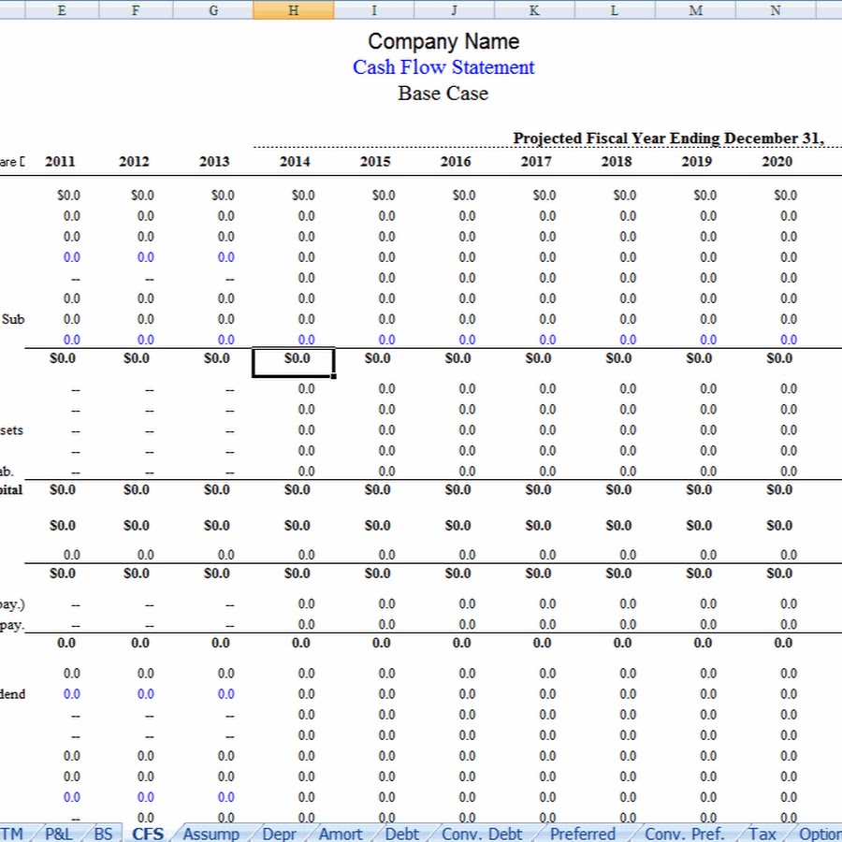Select the 2015 year header cell
The width and height of the screenshot is (842, 842).
pos(375,161)
